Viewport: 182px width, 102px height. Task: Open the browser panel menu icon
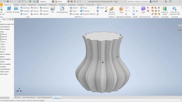tap(13, 19)
